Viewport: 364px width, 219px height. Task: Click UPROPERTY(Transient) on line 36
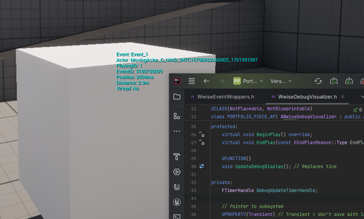tap(248, 214)
